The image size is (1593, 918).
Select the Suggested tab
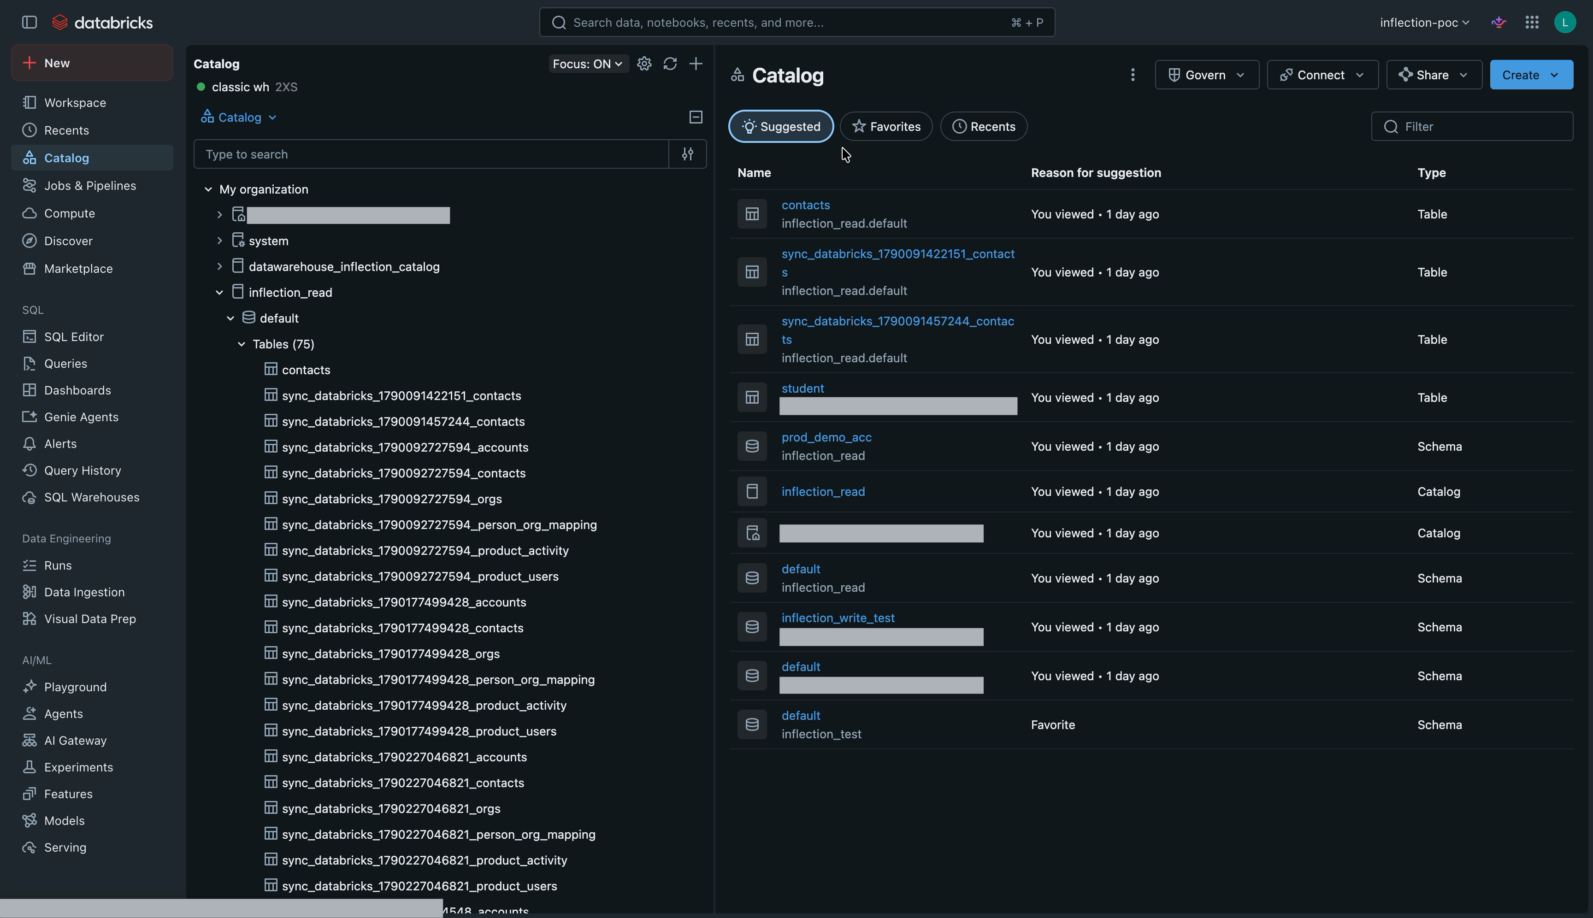click(x=781, y=126)
